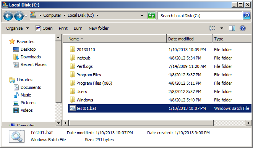Screen dimensions: 253x148
Task: Click the horizontal scrollbar right arrow
Action: (x=248, y=123)
